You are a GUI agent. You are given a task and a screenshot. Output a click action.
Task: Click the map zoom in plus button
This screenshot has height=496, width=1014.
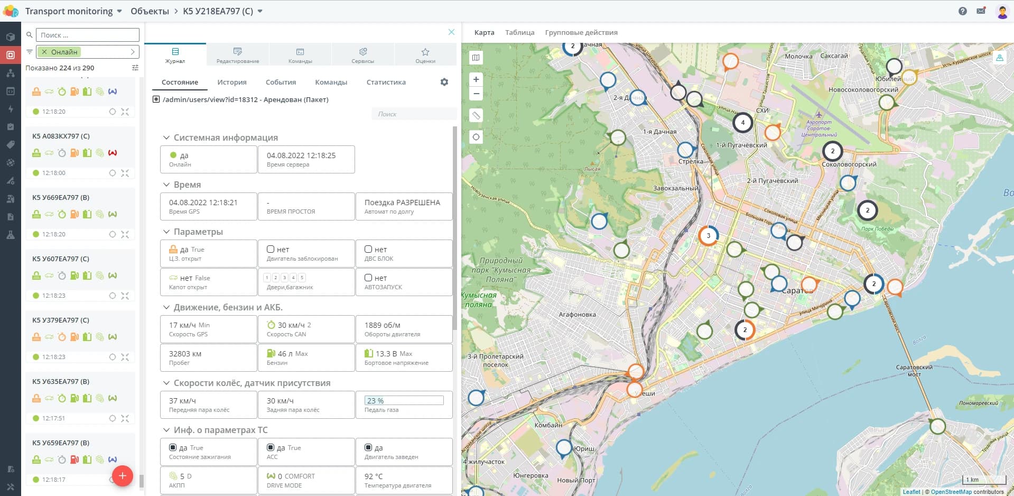pyautogui.click(x=476, y=79)
